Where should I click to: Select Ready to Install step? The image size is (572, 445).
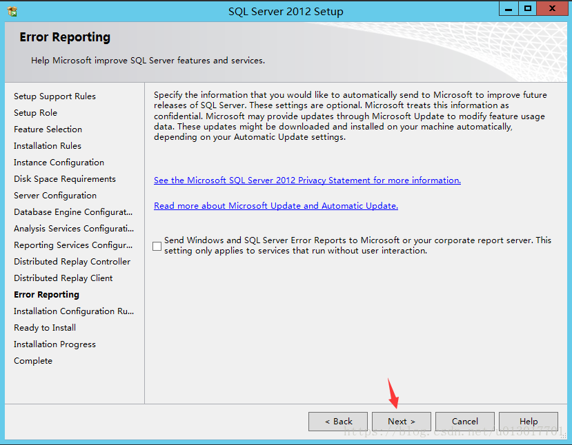(45, 328)
